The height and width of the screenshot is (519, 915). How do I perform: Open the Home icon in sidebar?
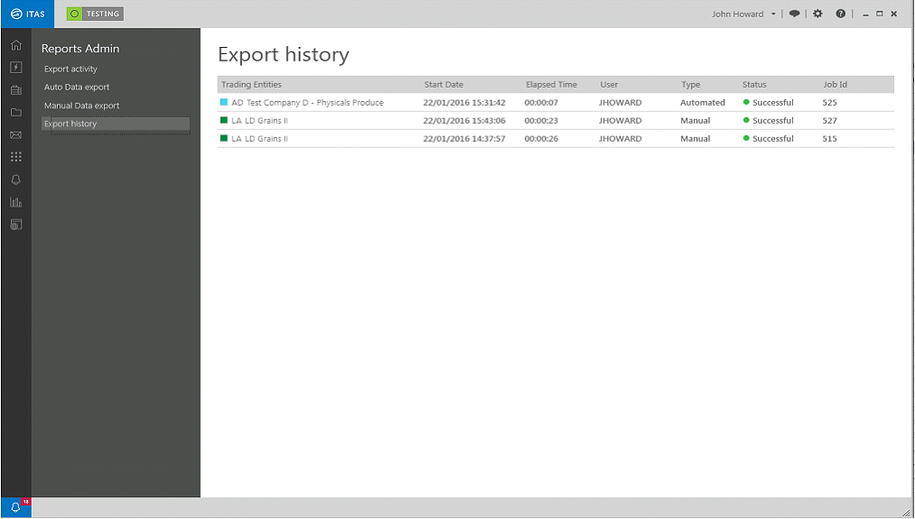pyautogui.click(x=15, y=45)
